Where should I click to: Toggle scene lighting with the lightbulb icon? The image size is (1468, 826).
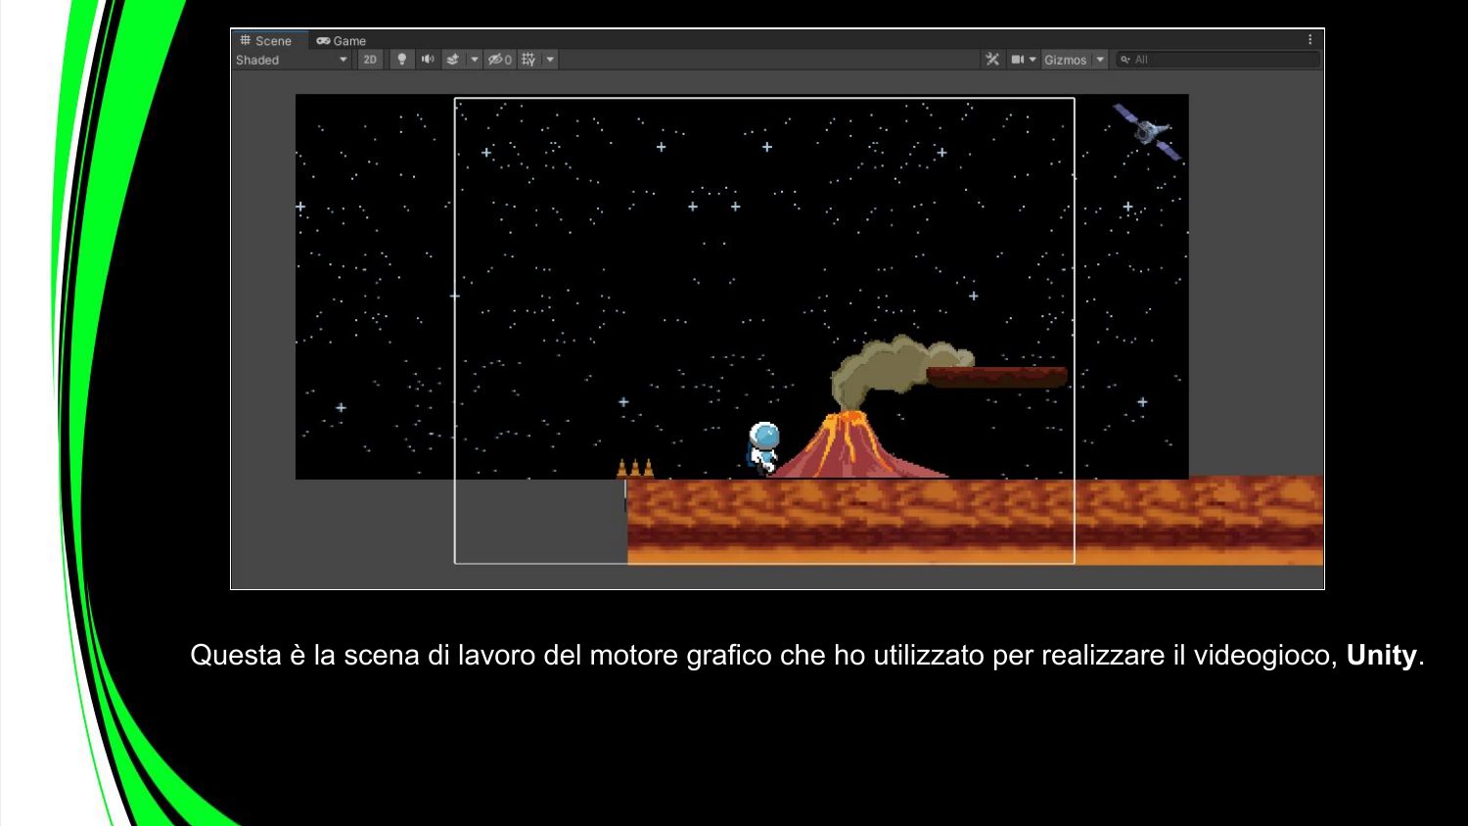401,60
